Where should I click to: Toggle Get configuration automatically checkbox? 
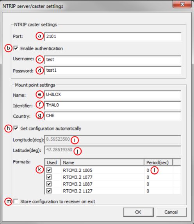click(16, 128)
